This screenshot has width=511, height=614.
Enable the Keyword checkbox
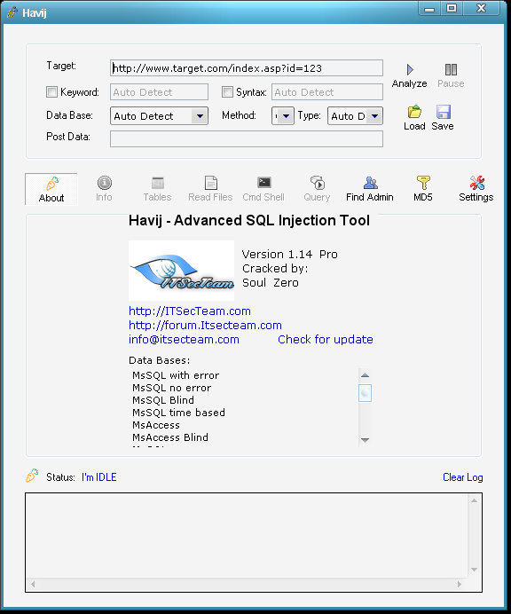click(51, 92)
